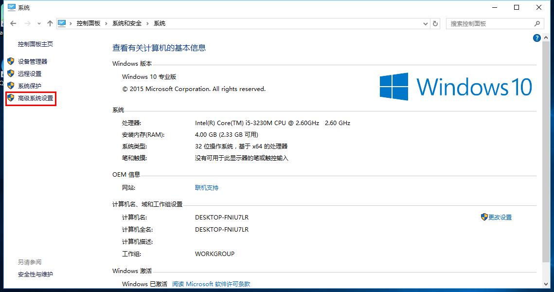Click the vertical scrollbar down arrow
The height and width of the screenshot is (292, 554).
(x=546, y=284)
